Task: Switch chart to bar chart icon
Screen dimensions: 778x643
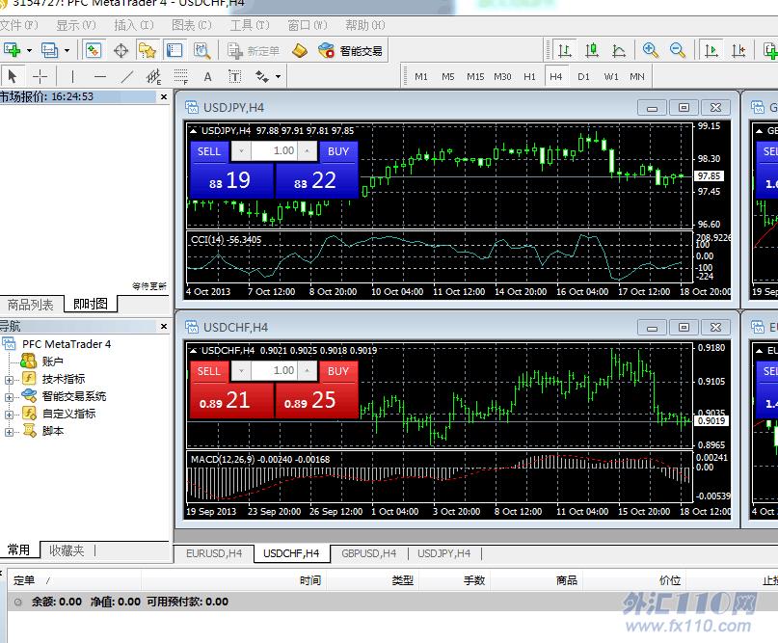Action: [x=564, y=50]
